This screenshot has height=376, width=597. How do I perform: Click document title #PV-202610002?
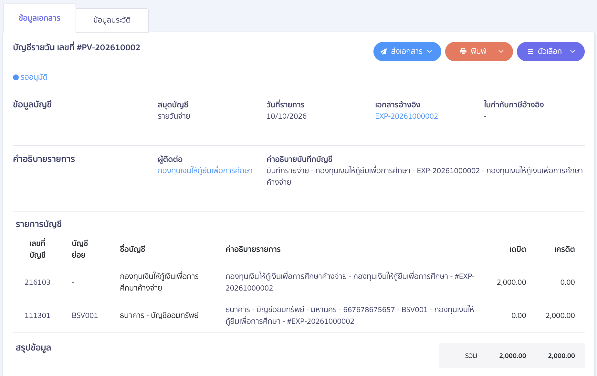pos(108,47)
